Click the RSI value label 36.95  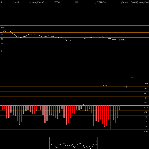point(122,40)
